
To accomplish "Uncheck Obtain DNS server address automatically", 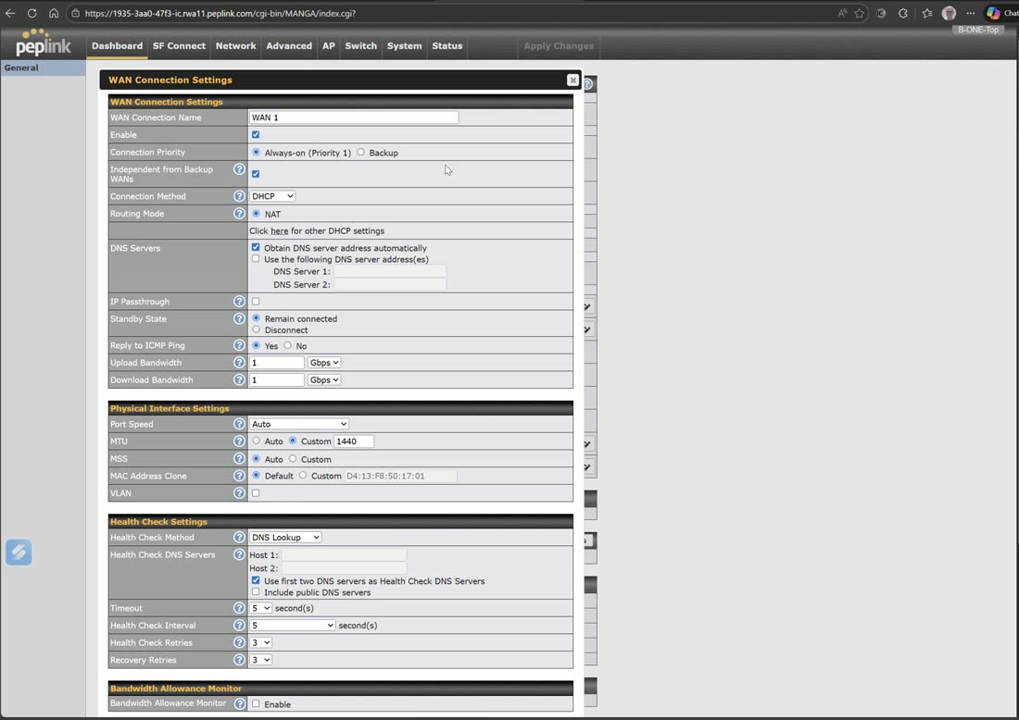I will coord(256,247).
